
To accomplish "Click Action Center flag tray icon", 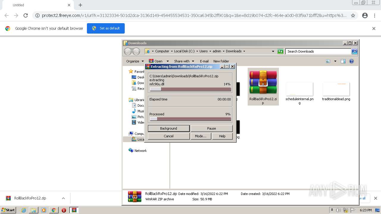I will tap(353, 210).
